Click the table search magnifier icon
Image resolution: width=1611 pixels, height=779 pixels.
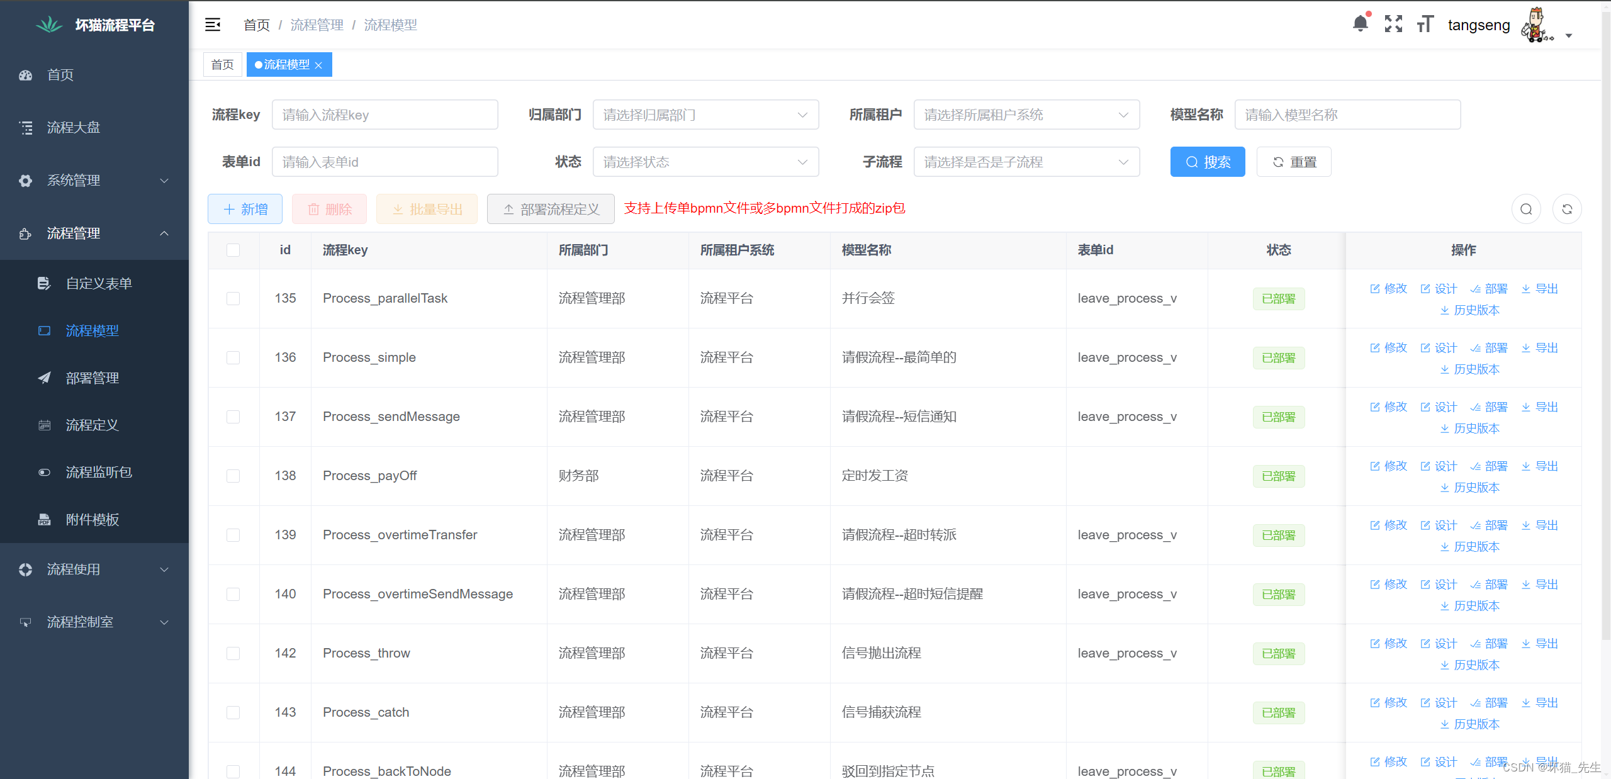tap(1526, 208)
